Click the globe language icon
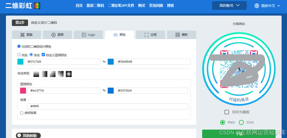Screen dimensions: 287x138 point(257,6)
